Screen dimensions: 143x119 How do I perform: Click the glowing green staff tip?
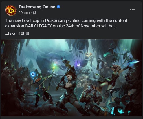click(54, 66)
